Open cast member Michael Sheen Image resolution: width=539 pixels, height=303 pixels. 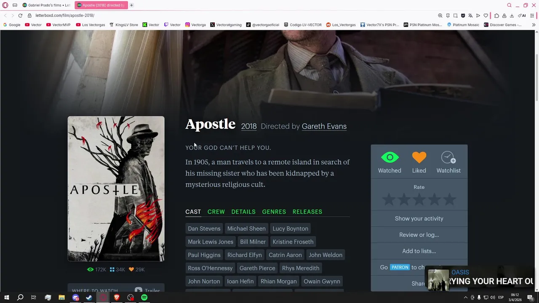coord(246,229)
